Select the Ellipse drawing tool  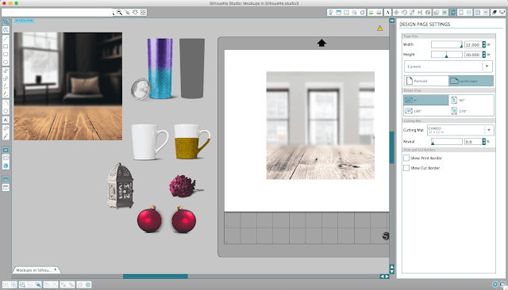point(6,62)
